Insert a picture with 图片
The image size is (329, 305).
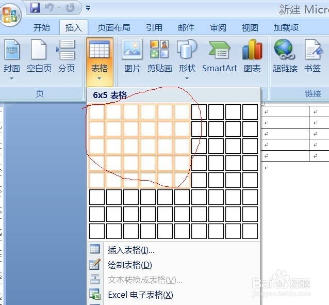[x=132, y=56]
